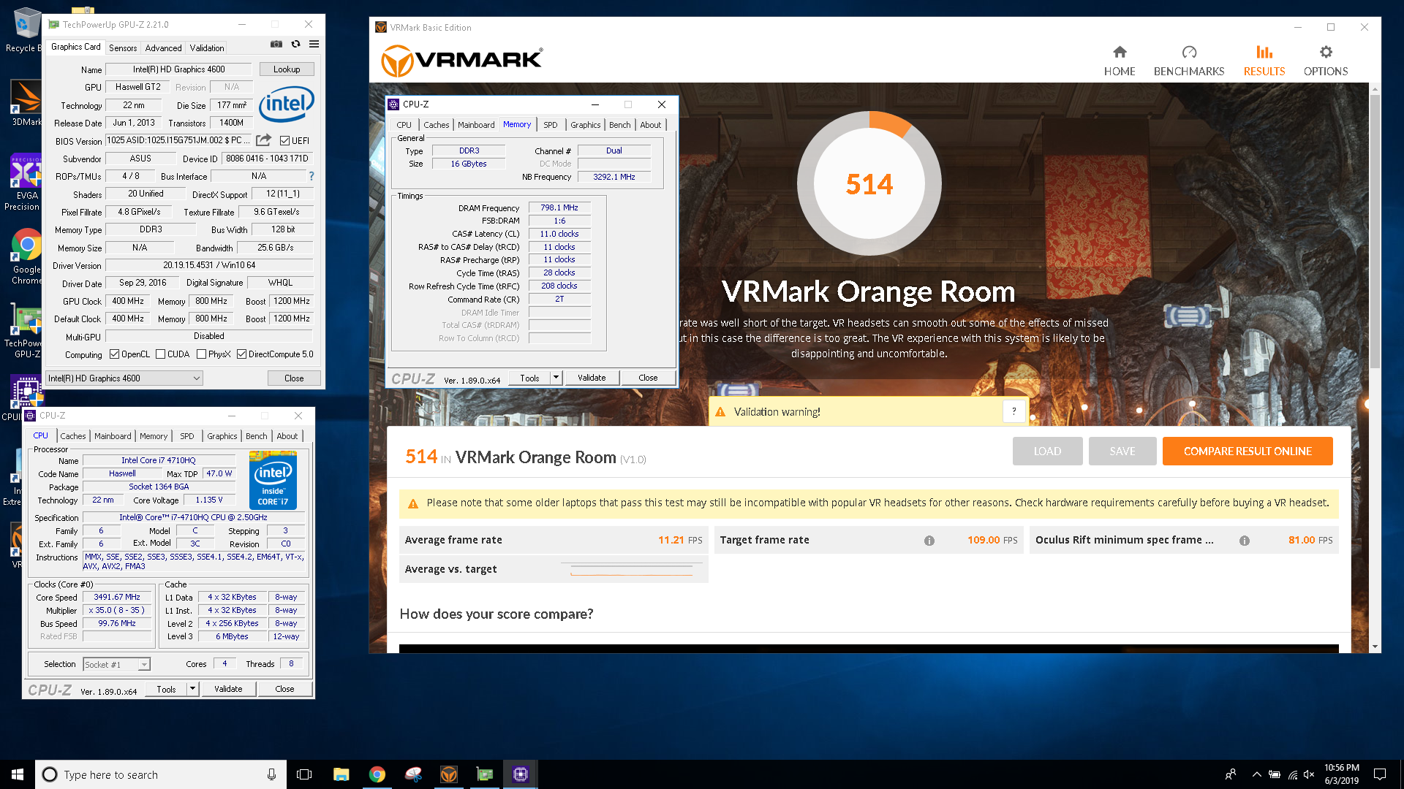Open Windows Start menu

coord(18,774)
